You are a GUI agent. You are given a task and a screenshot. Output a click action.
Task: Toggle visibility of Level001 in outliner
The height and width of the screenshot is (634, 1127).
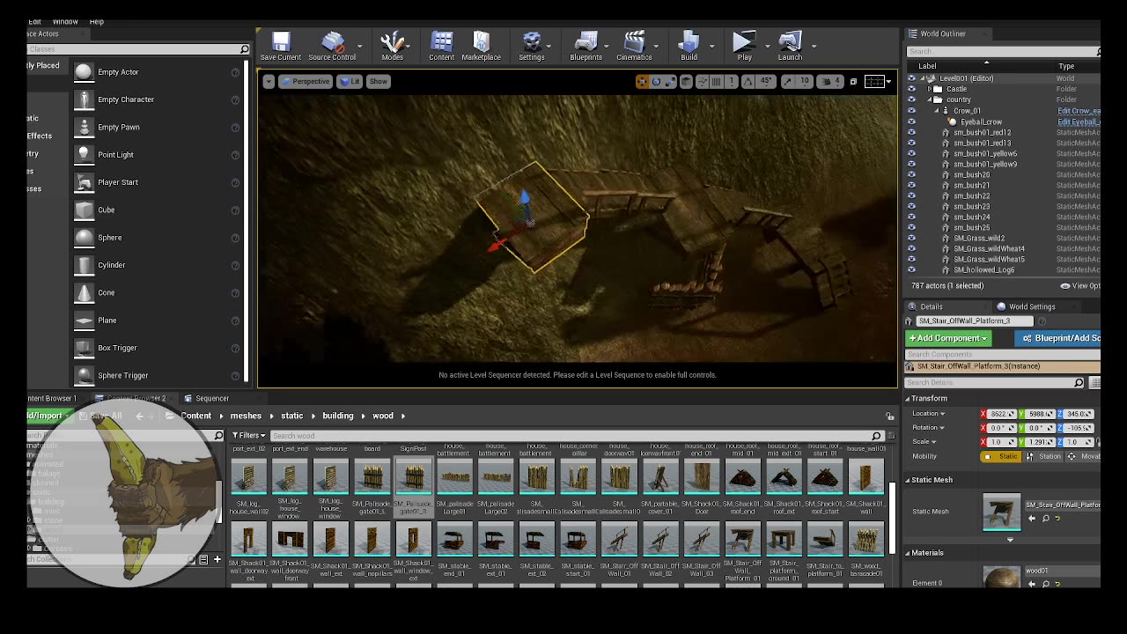tap(911, 78)
